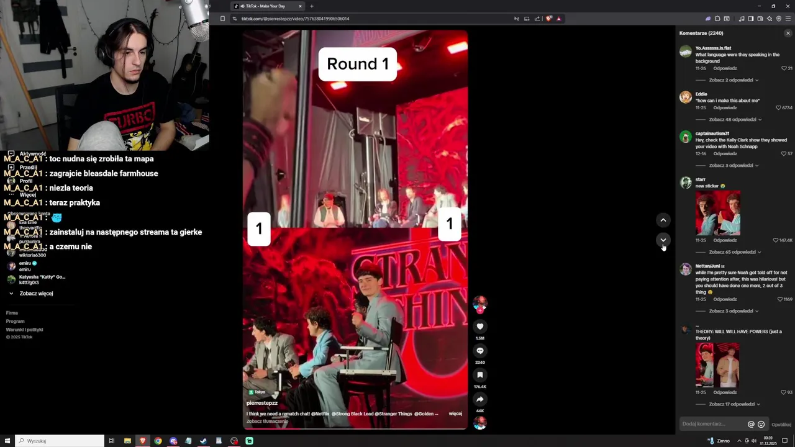This screenshot has width=795, height=447.
Task: Like Yo.Assssss.is.flat's comment
Action: [783, 68]
